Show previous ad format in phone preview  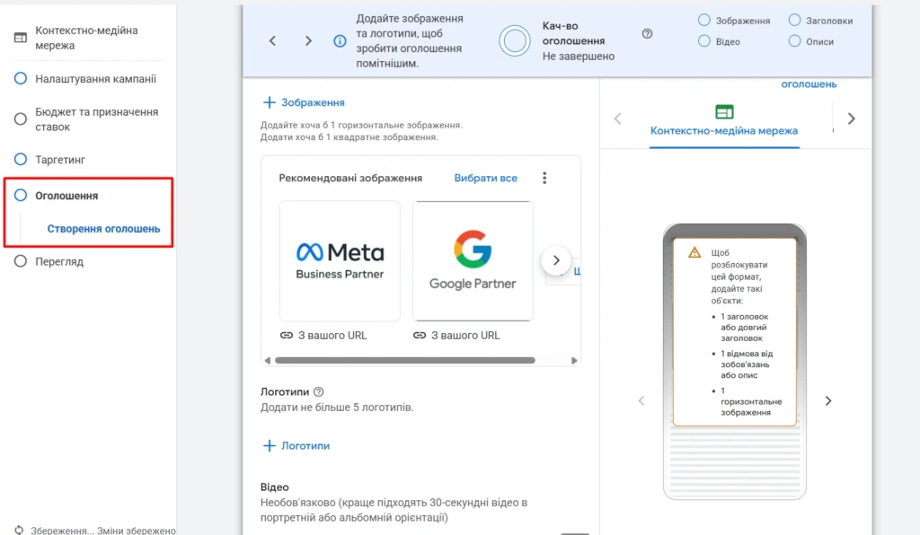click(x=641, y=401)
